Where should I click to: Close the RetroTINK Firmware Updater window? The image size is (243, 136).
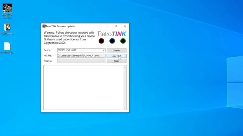[x=125, y=26]
